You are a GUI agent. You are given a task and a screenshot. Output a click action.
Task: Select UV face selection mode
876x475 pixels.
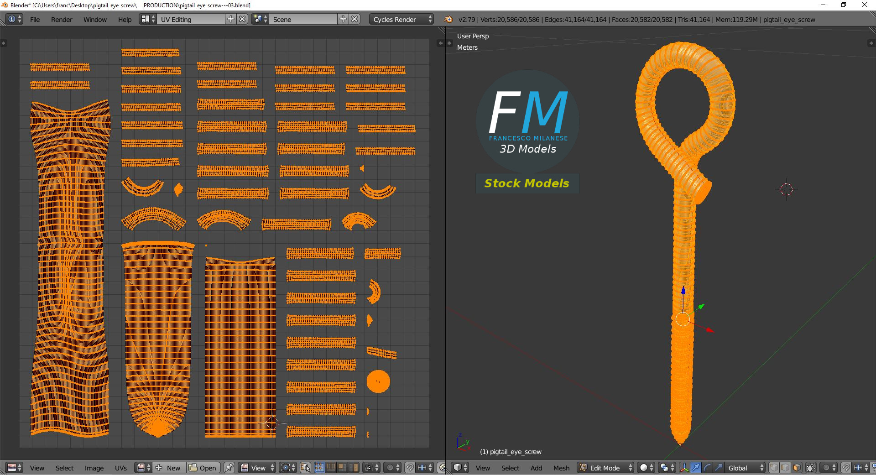[x=342, y=468]
